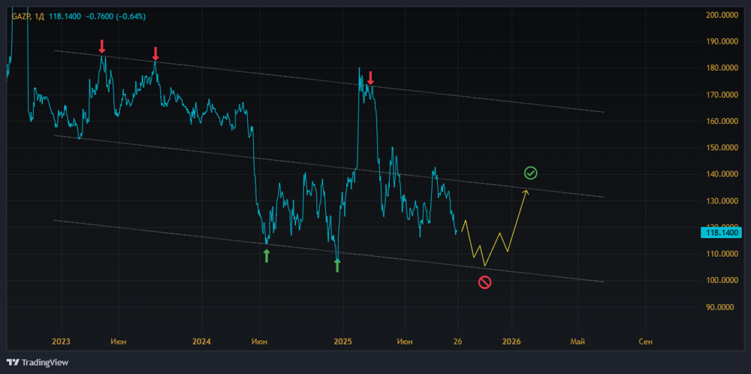Image resolution: width=751 pixels, height=374 pixels.
Task: Select the yellow forecast arrow path
Action: pos(495,228)
